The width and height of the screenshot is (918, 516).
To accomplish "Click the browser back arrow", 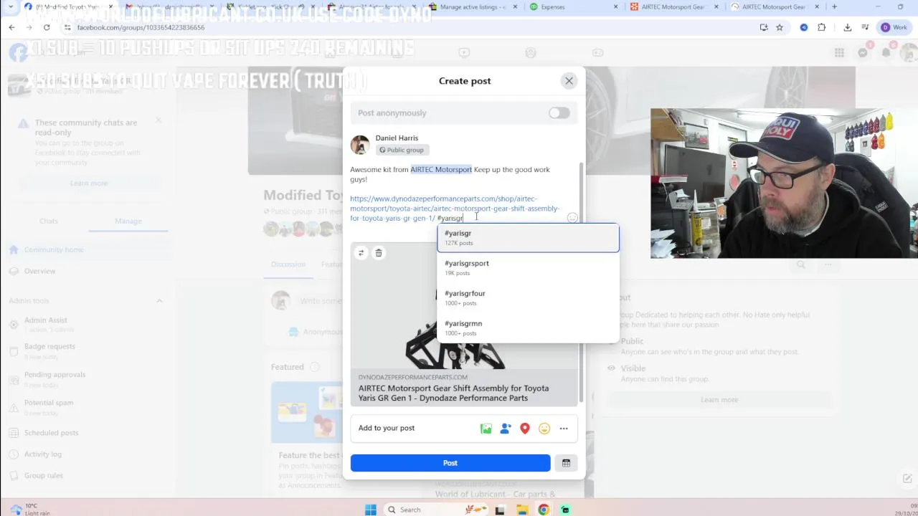I will pos(11,27).
